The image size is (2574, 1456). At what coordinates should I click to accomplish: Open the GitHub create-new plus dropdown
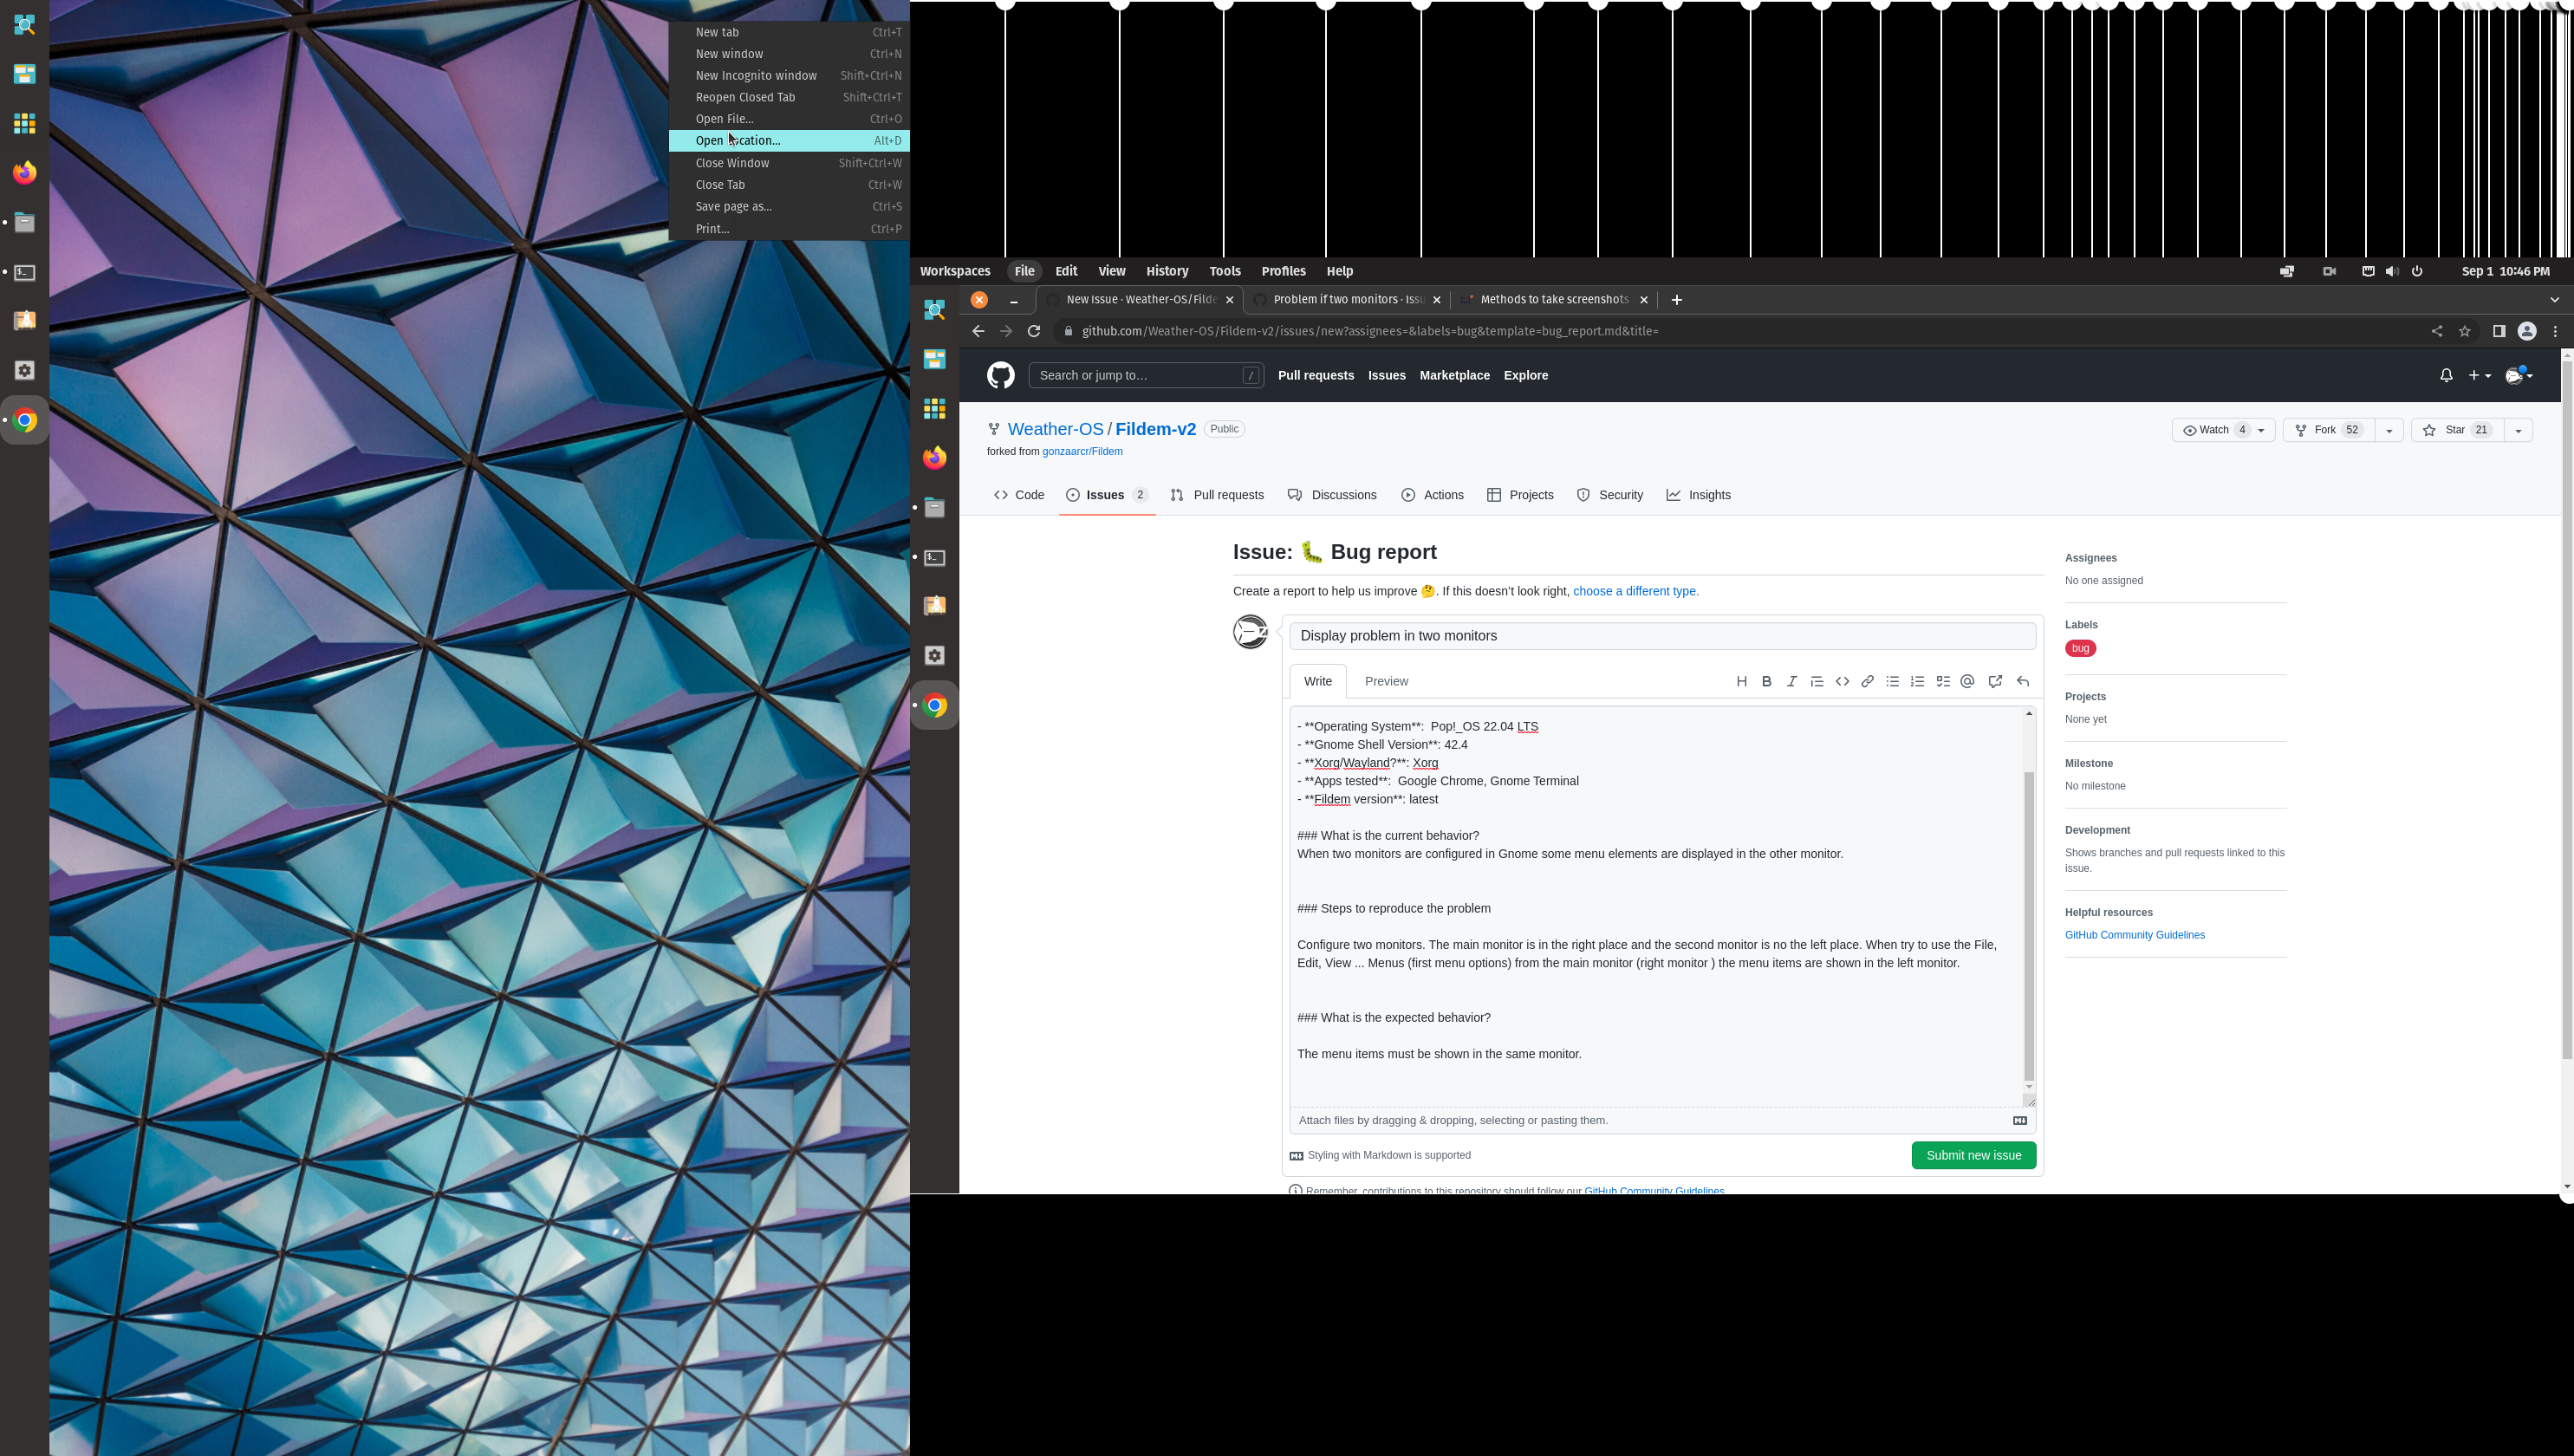(x=2479, y=375)
